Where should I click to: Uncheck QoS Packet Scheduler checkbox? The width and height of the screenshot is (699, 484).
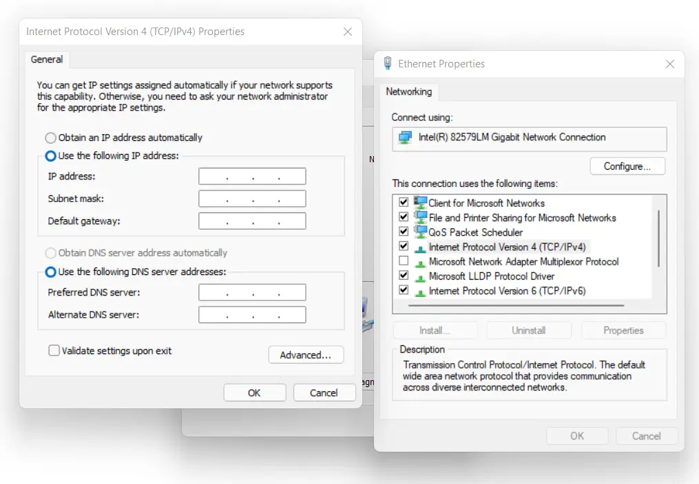404,231
